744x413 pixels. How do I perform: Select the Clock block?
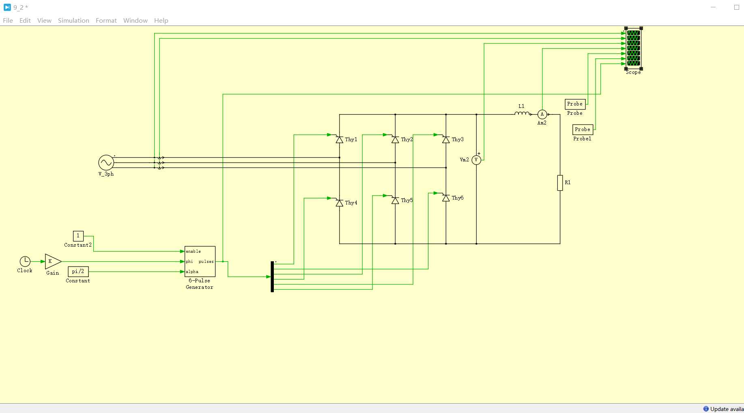25,261
